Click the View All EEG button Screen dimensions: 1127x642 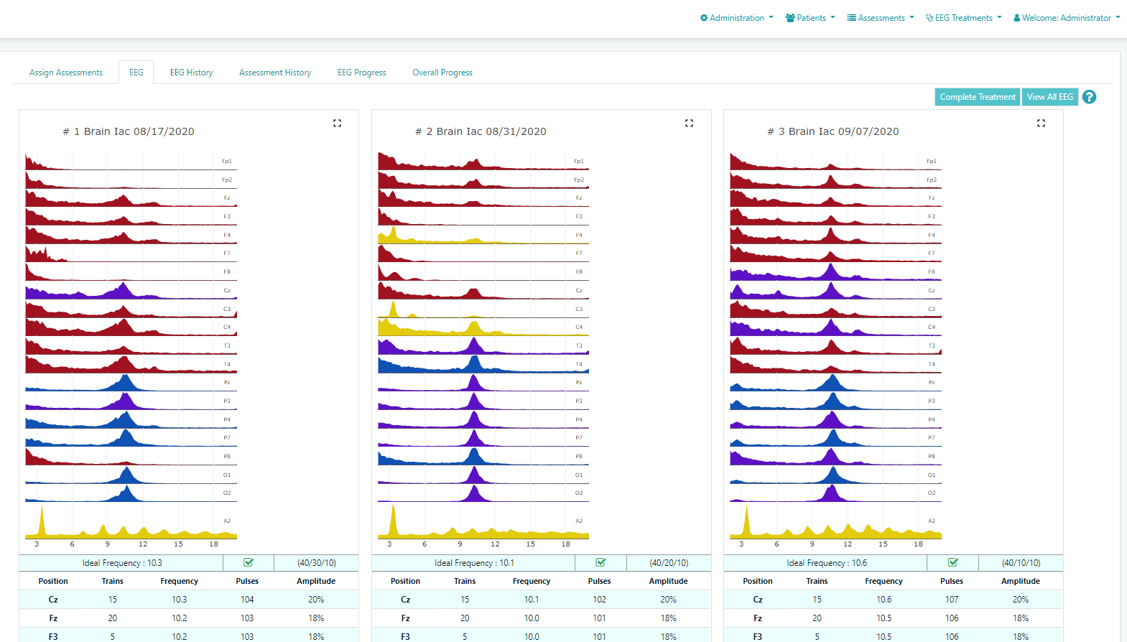(1050, 97)
